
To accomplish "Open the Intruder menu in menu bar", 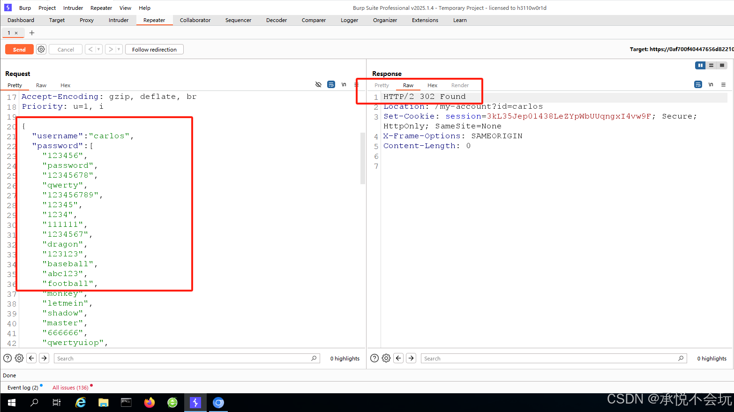I will click(x=73, y=8).
